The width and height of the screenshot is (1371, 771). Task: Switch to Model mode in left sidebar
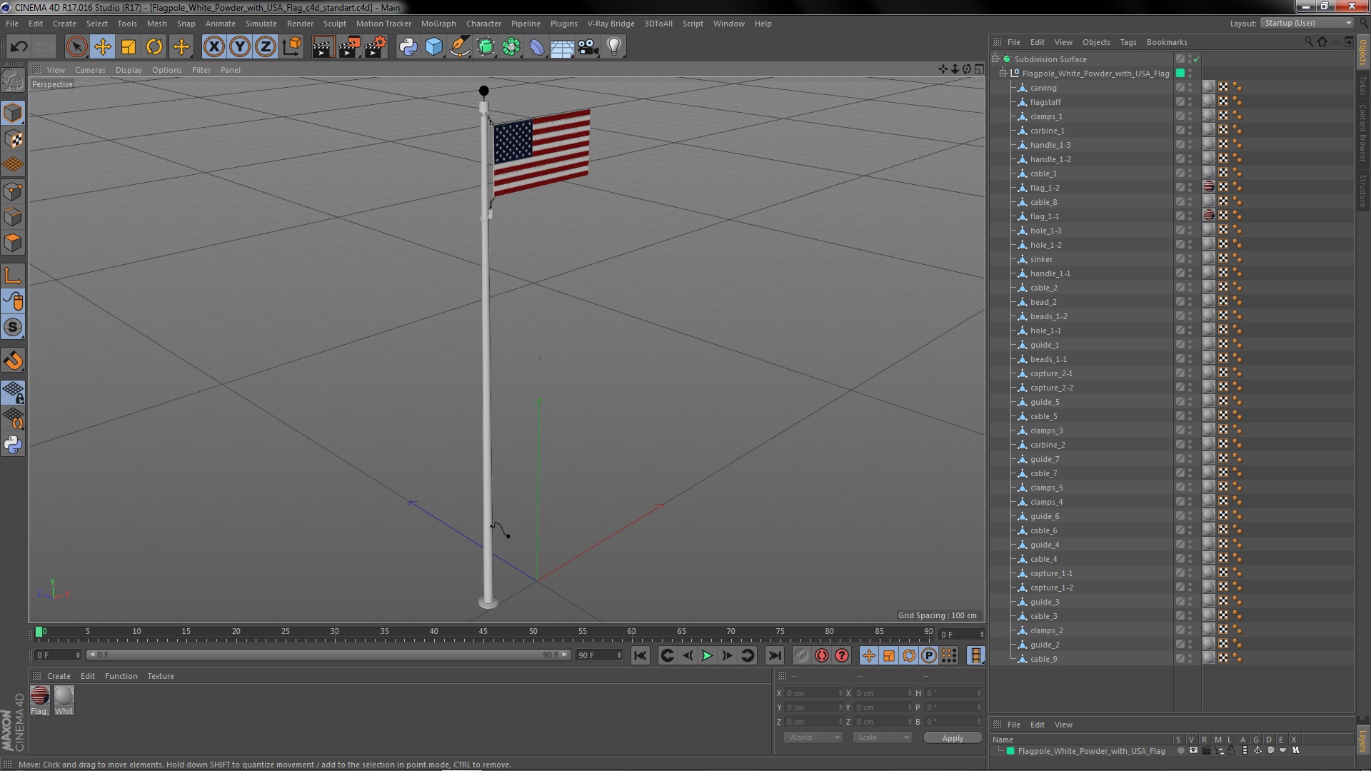pos(13,113)
